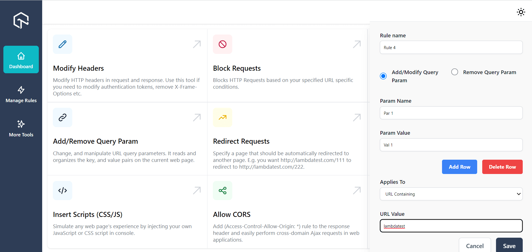Screen dimensions: 532x252
Task: Click the LambdaTest logo icon
Action: pyautogui.click(x=21, y=20)
